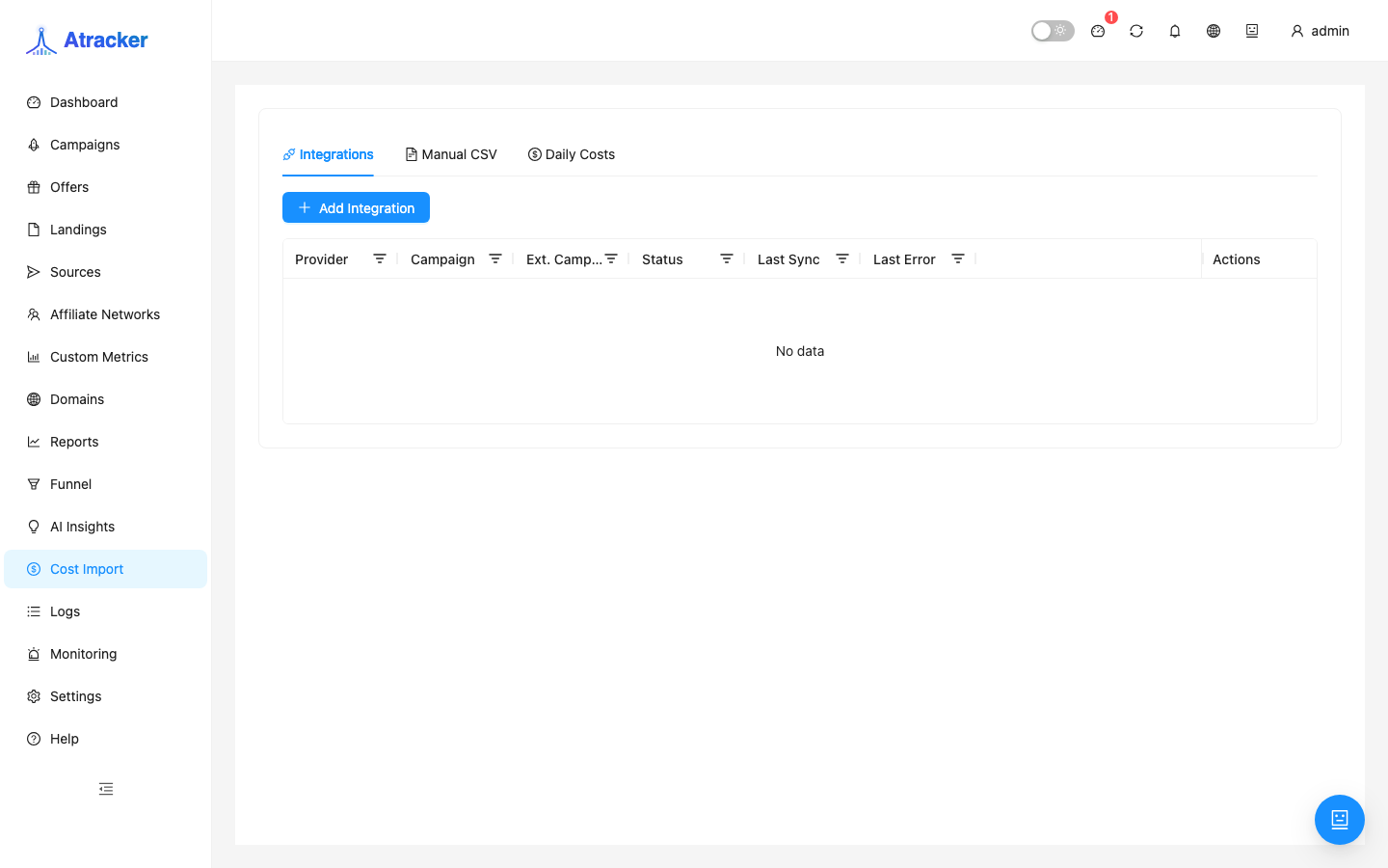Click the Atracker logo
Viewport: 1388px width, 868px height.
[87, 41]
